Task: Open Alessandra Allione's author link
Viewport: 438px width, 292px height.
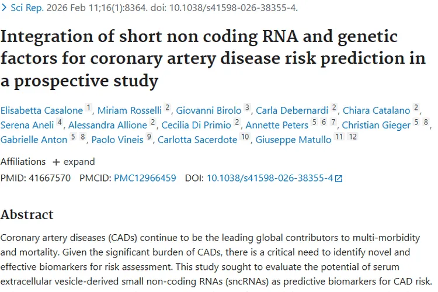Action: click(x=107, y=125)
